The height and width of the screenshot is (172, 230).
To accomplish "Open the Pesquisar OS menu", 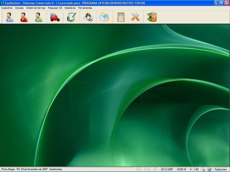I will [x=55, y=8].
